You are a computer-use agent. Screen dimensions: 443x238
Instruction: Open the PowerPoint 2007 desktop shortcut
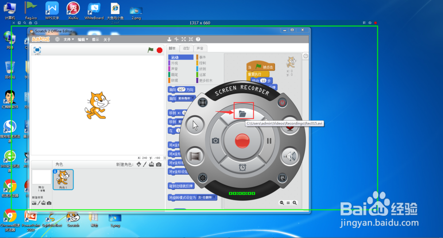pyautogui.click(x=31, y=220)
